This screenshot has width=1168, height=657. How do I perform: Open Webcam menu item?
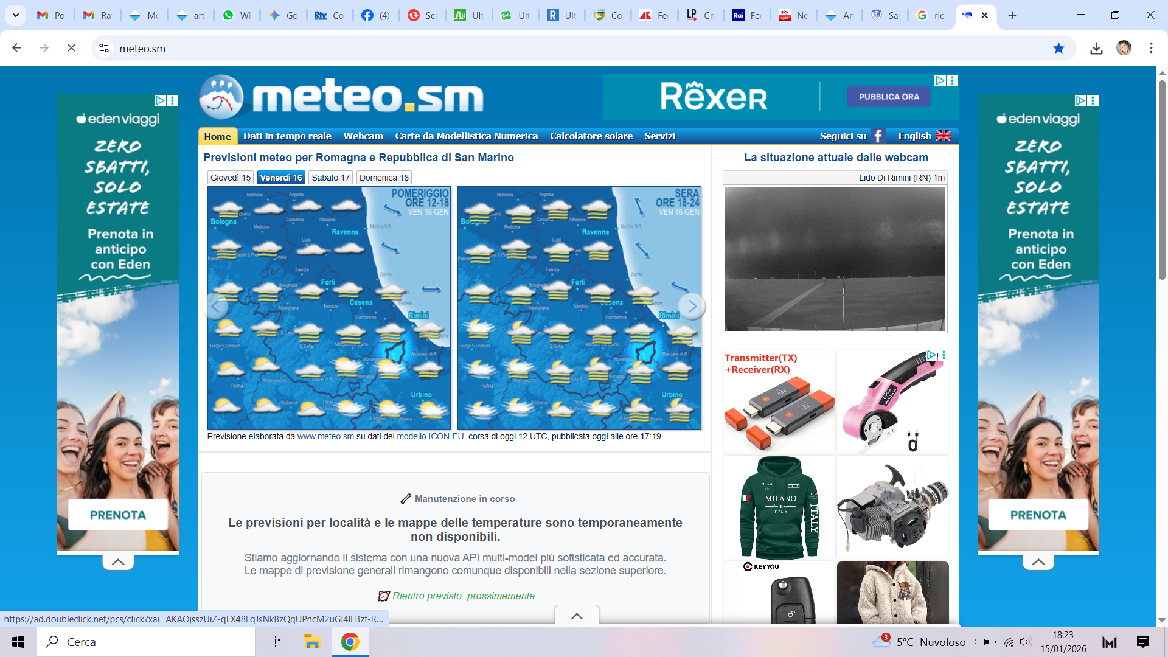[x=363, y=136]
